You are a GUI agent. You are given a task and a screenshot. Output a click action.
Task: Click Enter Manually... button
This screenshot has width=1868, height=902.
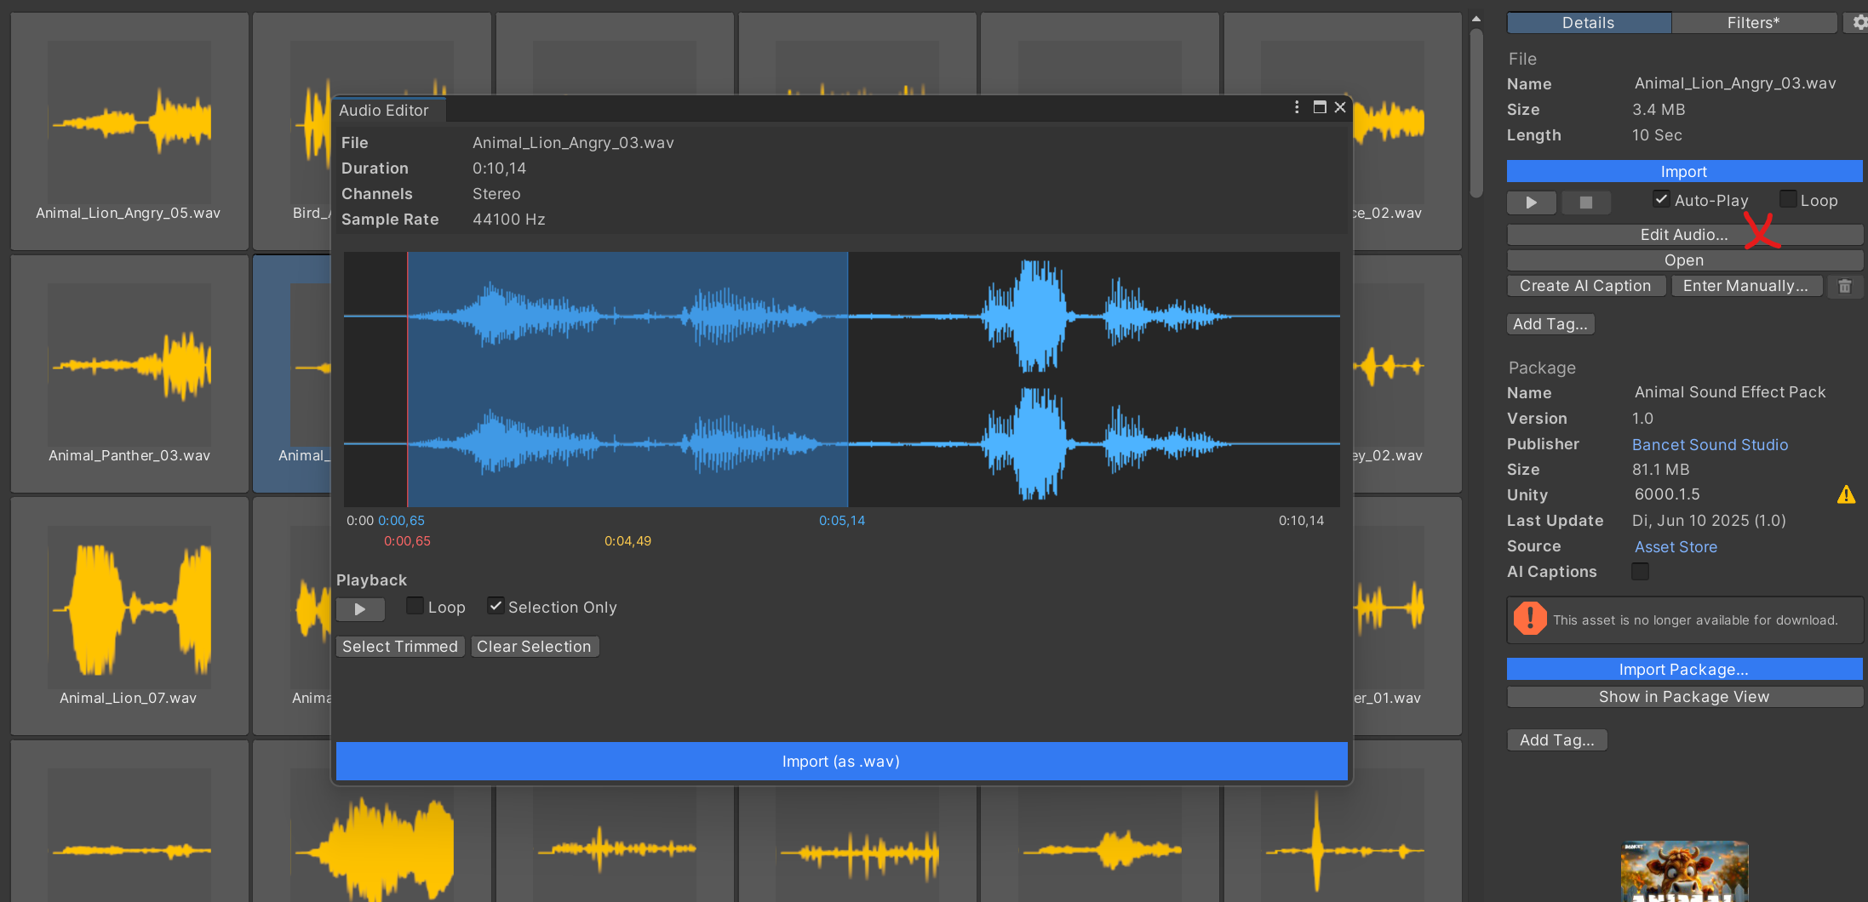coord(1746,287)
